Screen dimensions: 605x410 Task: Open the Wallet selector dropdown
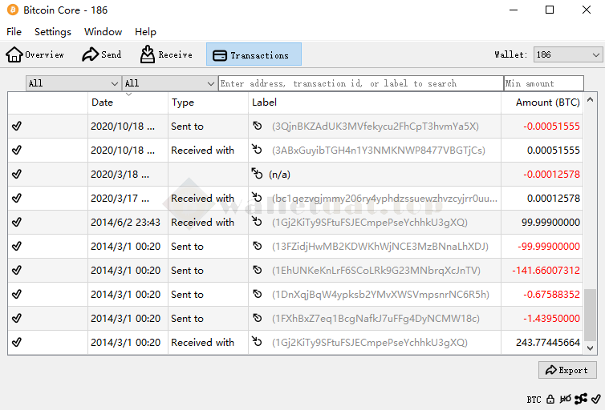point(567,54)
